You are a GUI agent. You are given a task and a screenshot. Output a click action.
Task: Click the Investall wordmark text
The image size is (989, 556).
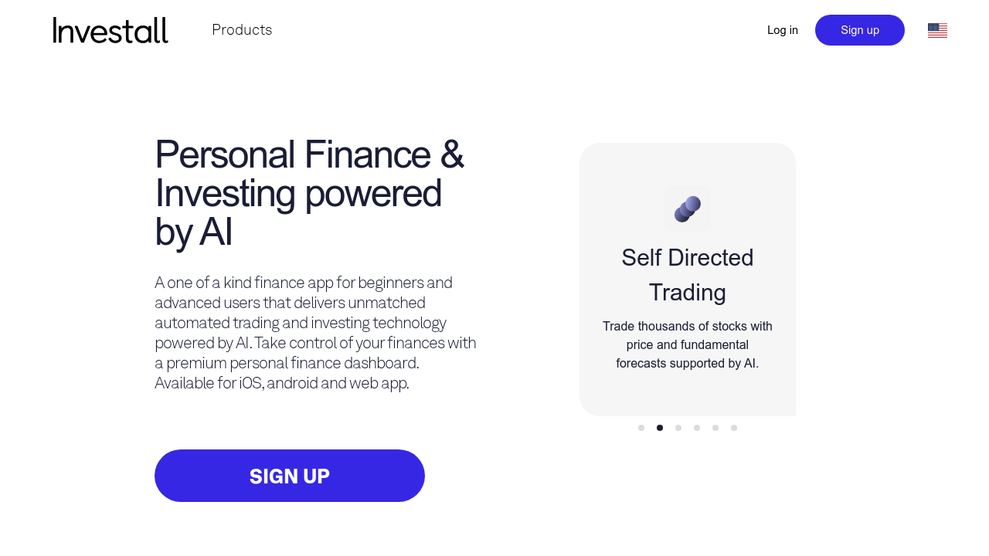110,30
